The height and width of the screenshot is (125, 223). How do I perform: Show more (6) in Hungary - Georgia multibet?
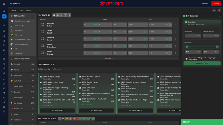point(48,106)
